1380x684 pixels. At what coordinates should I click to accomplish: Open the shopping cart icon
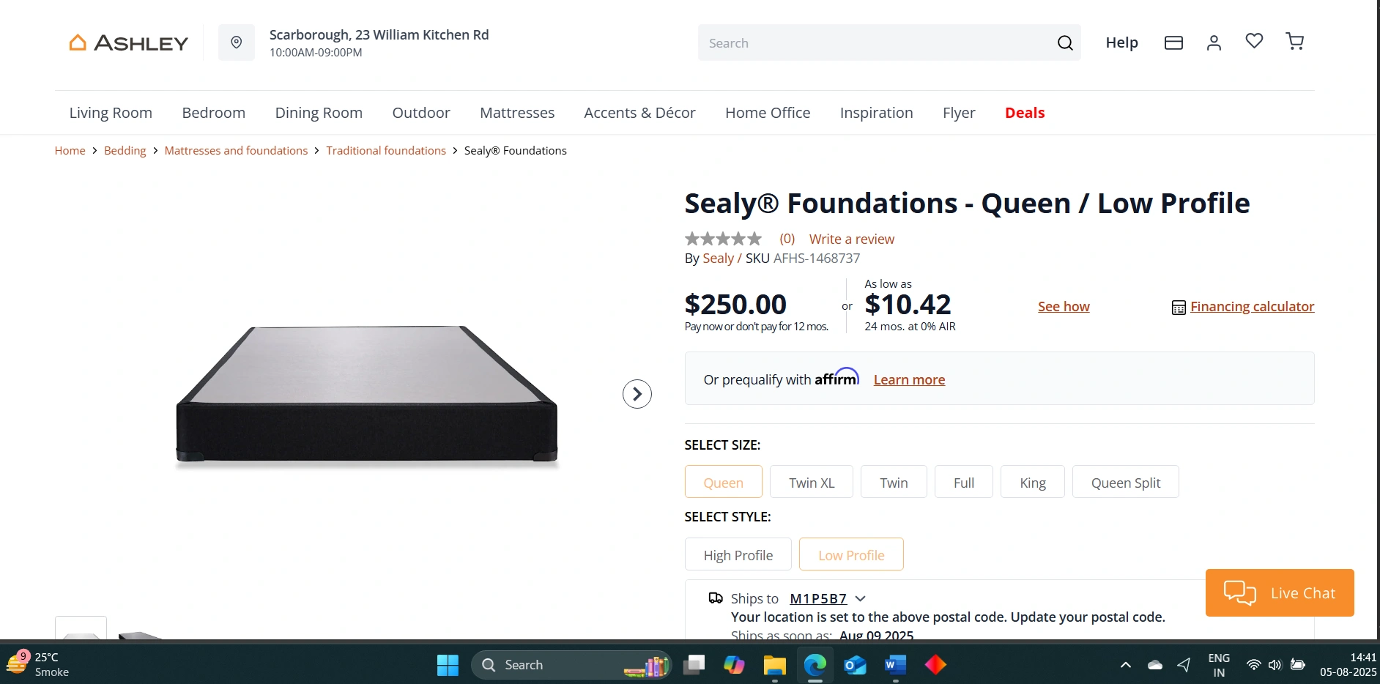pos(1295,42)
